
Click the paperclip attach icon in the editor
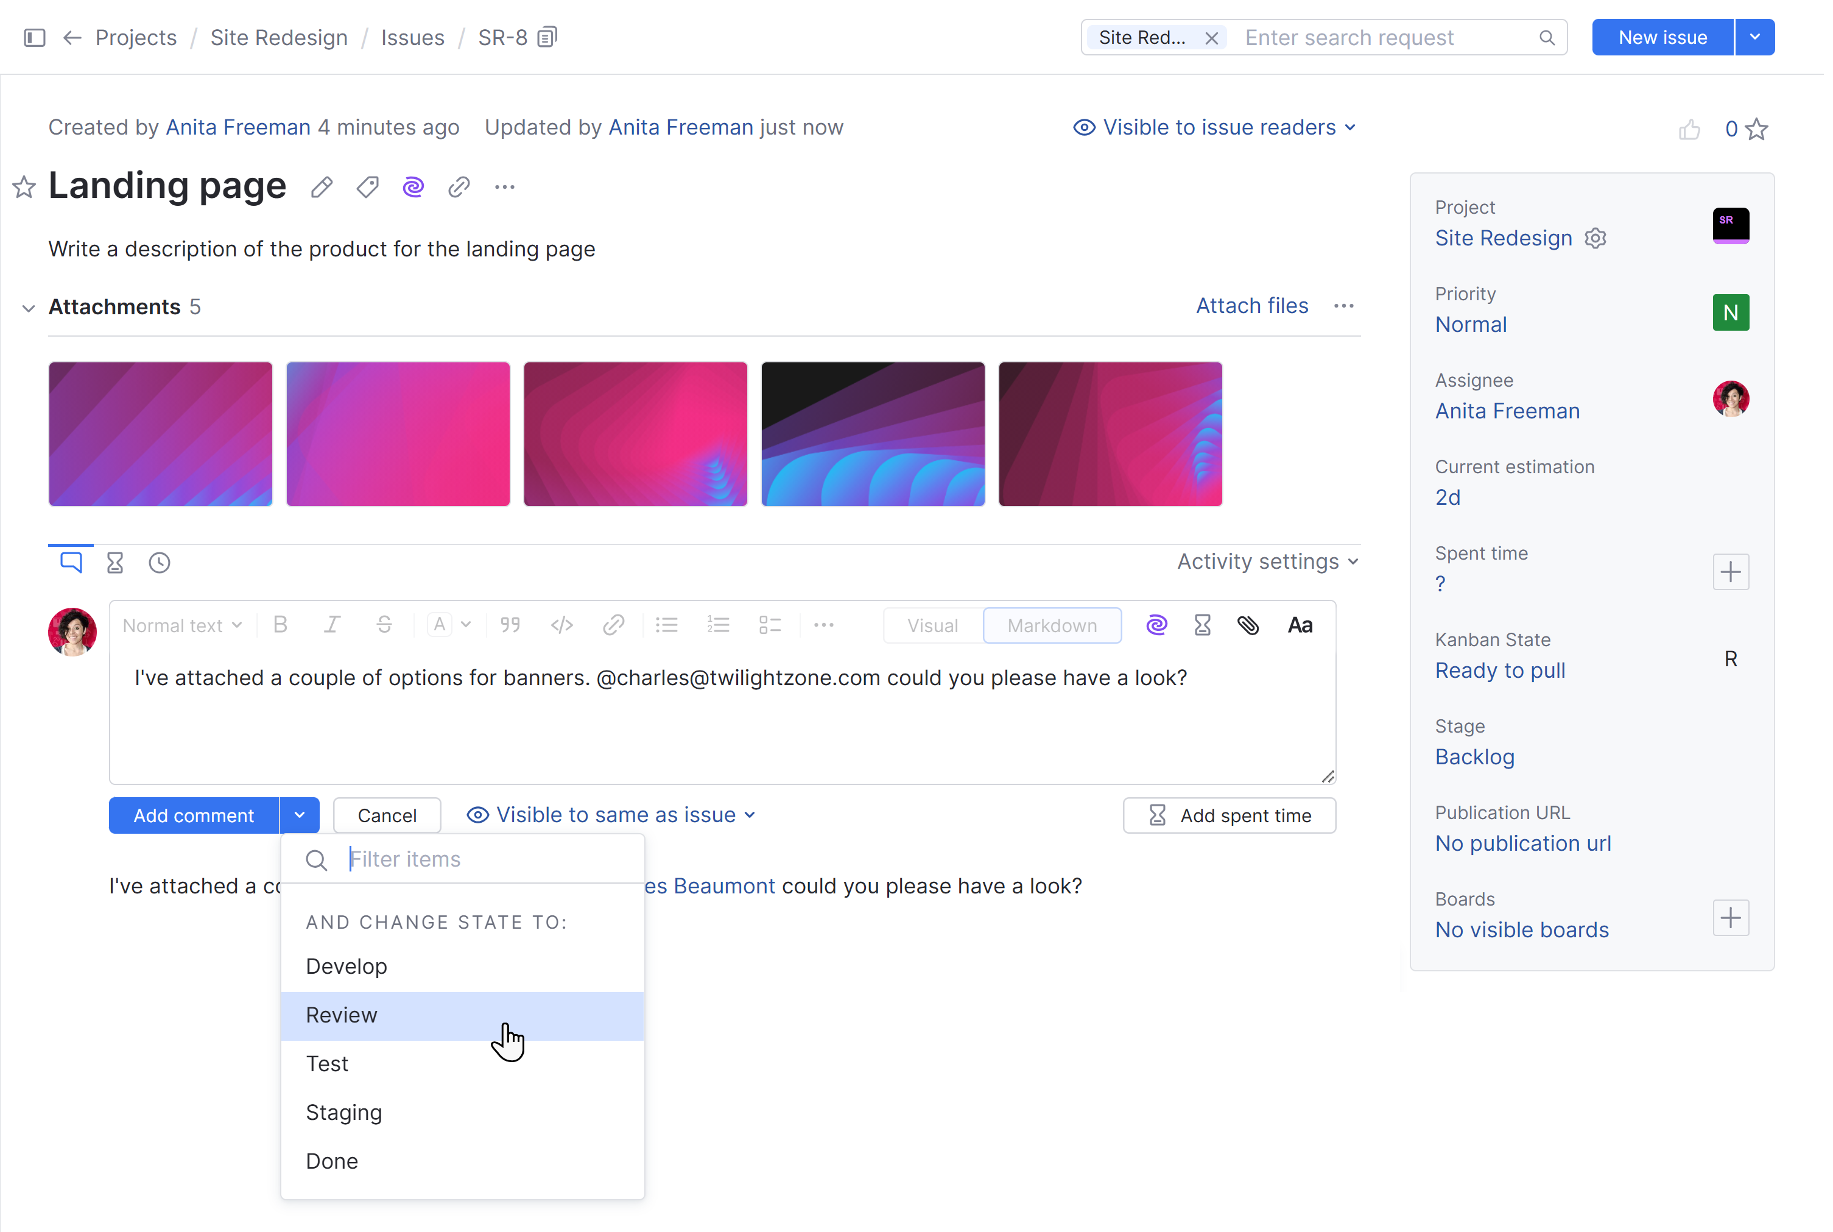tap(1248, 625)
